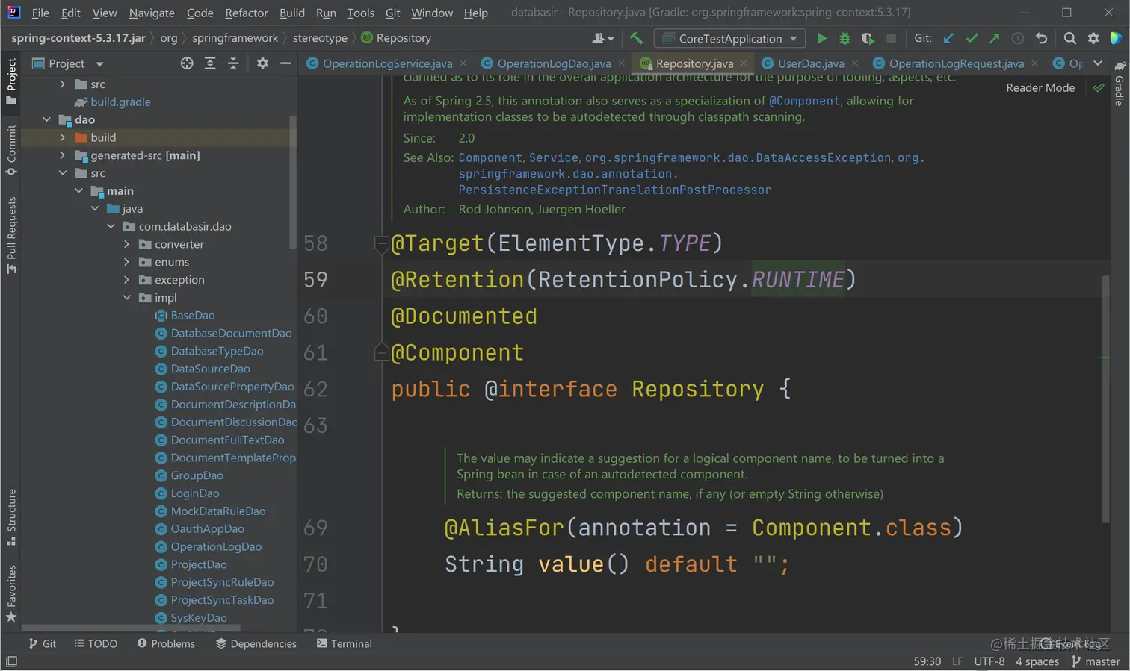1130x671 pixels.
Task: Run with coverage icon in toolbar
Action: (x=868, y=38)
